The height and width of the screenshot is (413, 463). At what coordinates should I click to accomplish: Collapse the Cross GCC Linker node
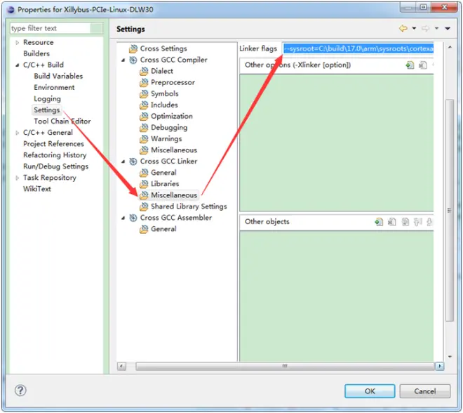tap(123, 162)
